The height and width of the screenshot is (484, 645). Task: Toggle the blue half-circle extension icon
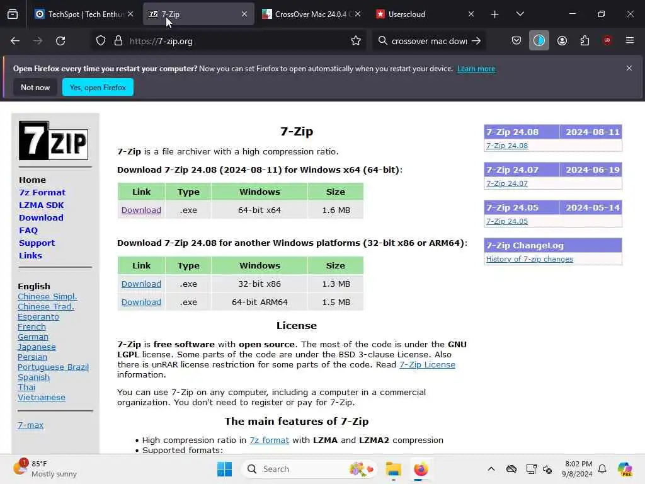click(539, 40)
